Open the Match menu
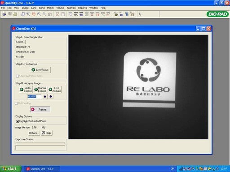This screenshot has height=172, width=230. (50, 8)
